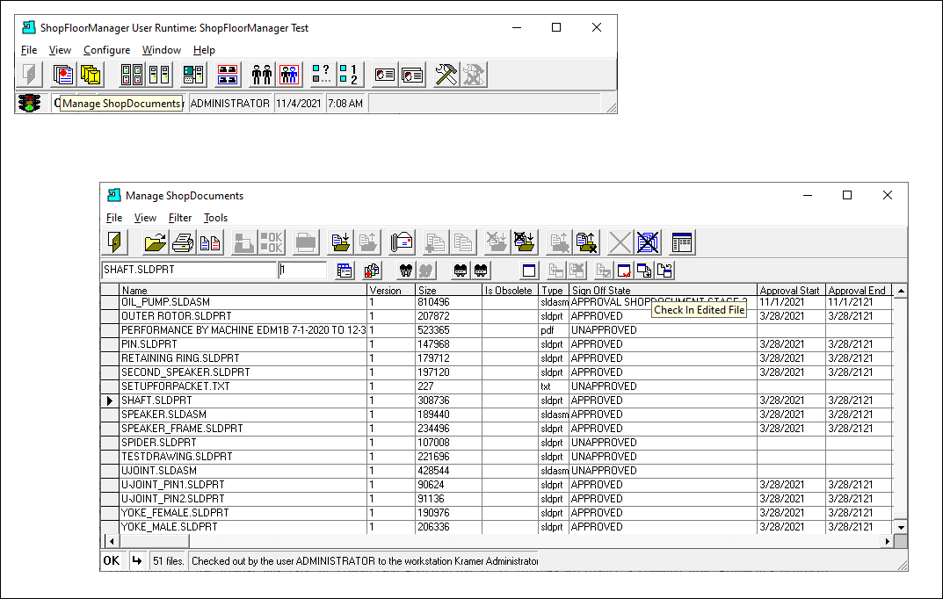The width and height of the screenshot is (943, 599).
Task: Click the yellow packets icon in ShopFloorManager toolbar
Action: tap(91, 75)
